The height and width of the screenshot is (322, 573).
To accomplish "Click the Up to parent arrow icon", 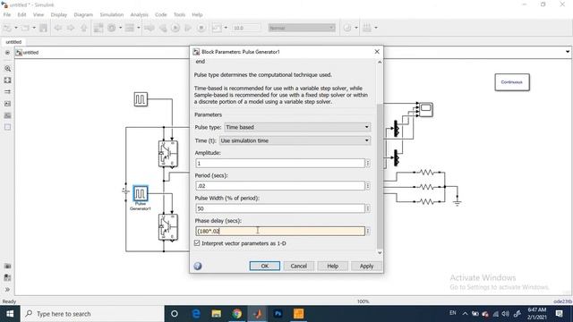I will coord(83,28).
